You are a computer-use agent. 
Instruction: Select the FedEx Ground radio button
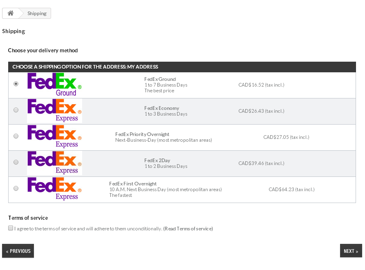tap(16, 84)
